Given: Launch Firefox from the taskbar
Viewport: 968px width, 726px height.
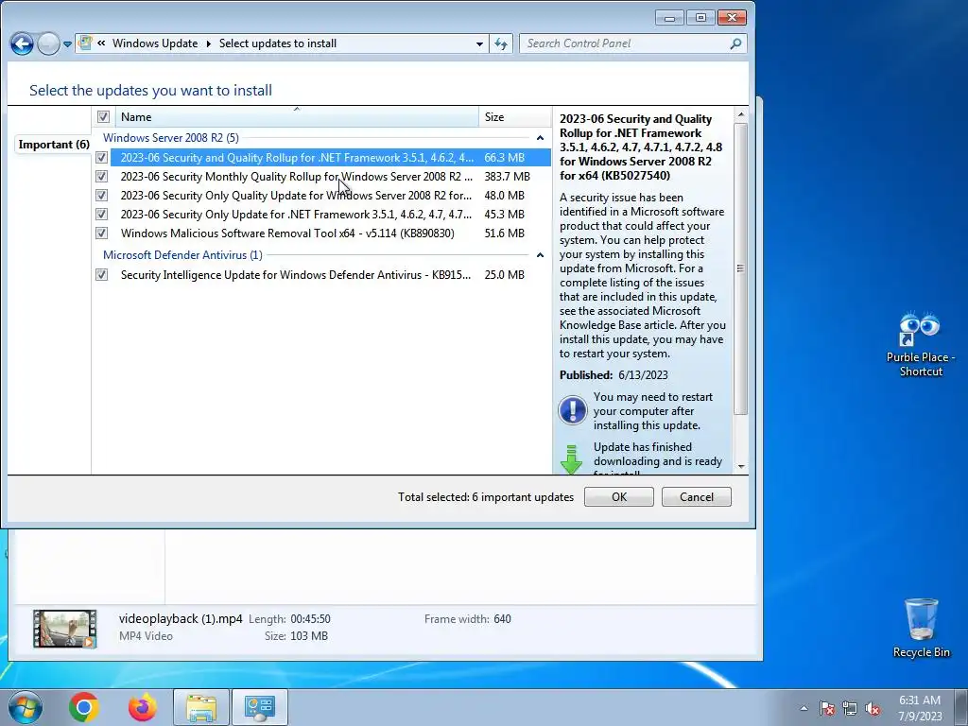Looking at the screenshot, I should (143, 707).
